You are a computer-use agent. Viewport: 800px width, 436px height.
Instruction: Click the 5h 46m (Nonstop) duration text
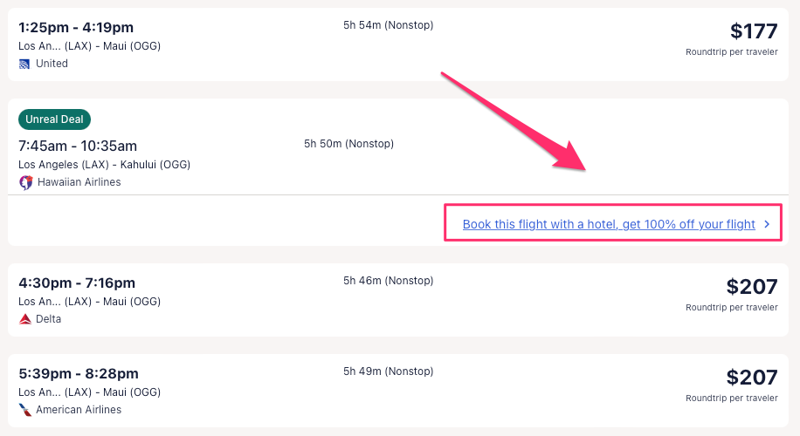tap(388, 281)
